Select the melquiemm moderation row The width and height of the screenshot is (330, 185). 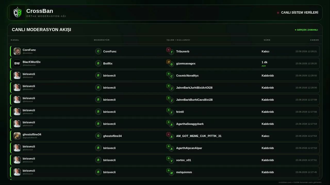pyautogui.click(x=165, y=172)
